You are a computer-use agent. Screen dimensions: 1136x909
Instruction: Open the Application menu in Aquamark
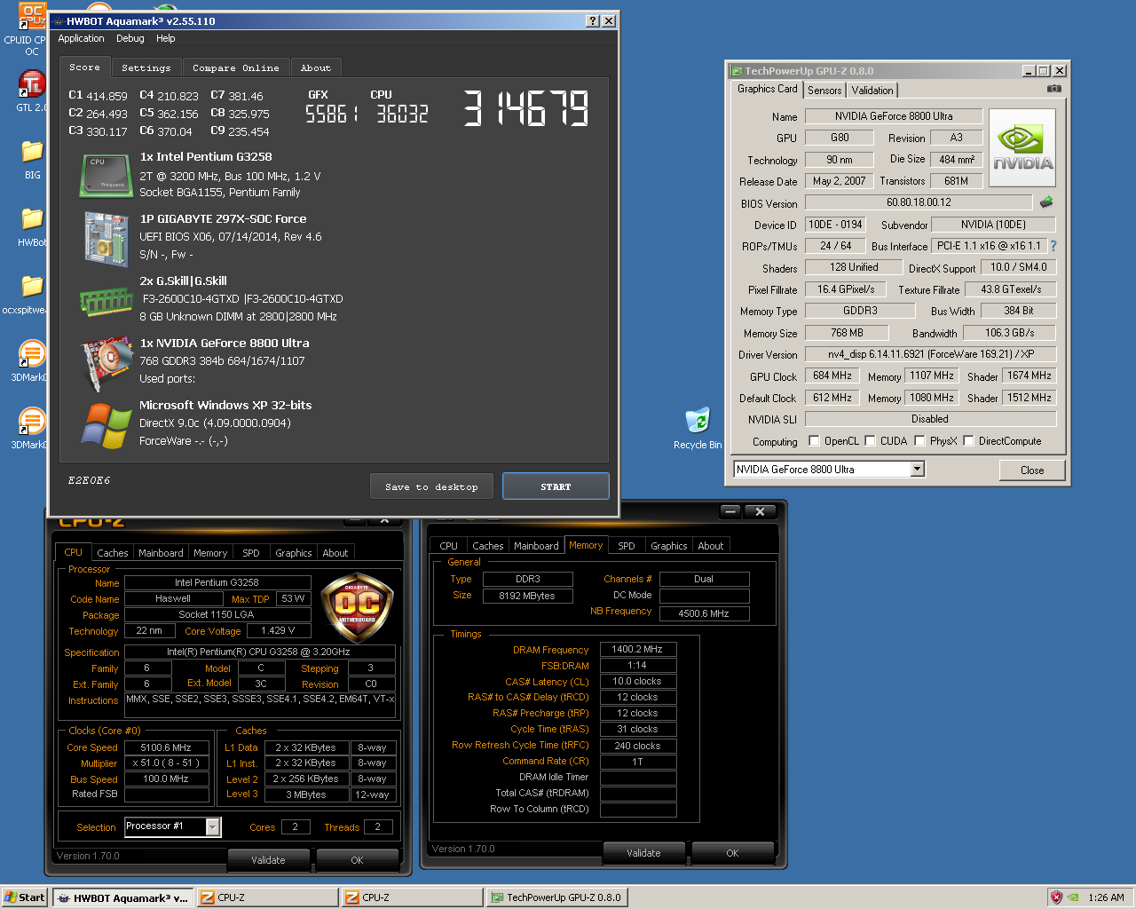(81, 38)
